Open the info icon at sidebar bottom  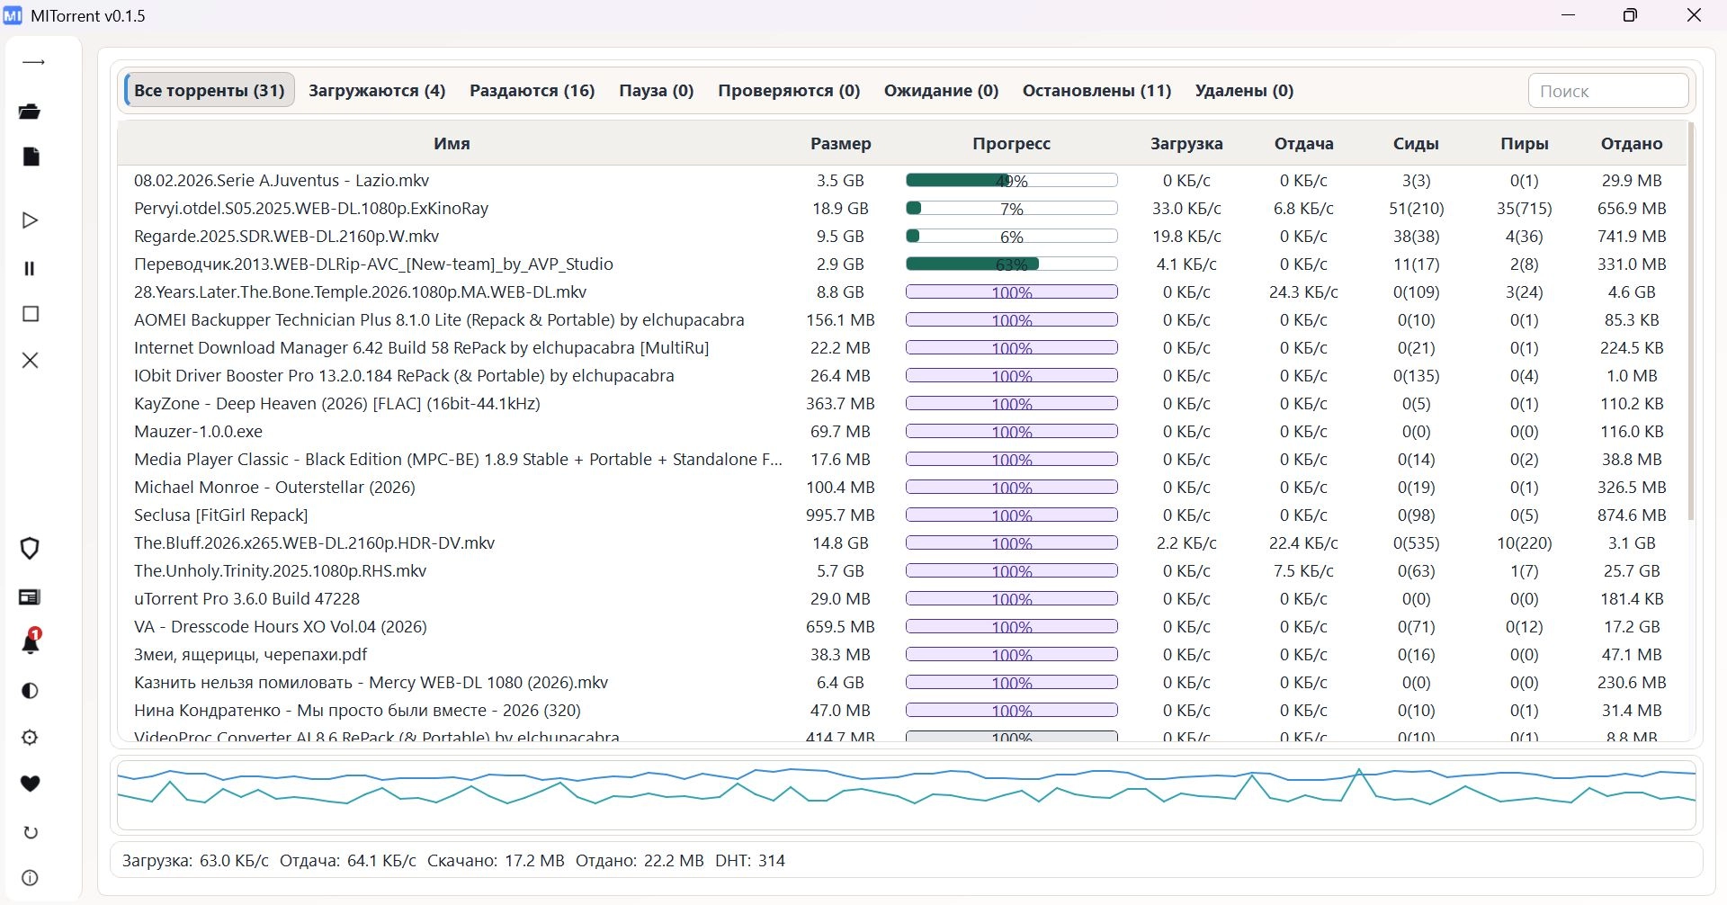[x=31, y=878]
